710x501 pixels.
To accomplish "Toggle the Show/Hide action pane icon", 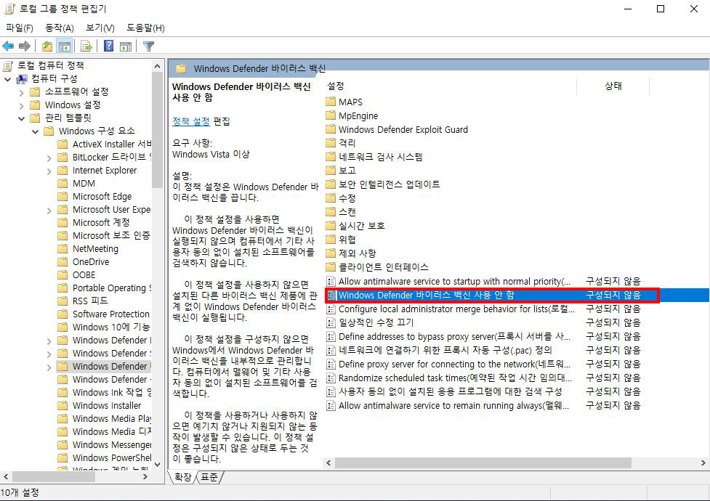I will coord(126,46).
